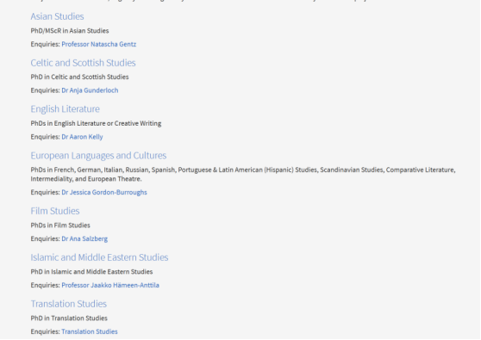
Task: Select Dr Anja Gunderloch enquiries link
Action: pos(90,90)
